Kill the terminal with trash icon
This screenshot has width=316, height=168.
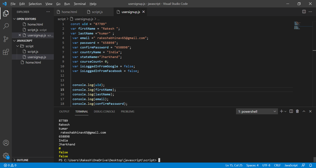[297, 111]
